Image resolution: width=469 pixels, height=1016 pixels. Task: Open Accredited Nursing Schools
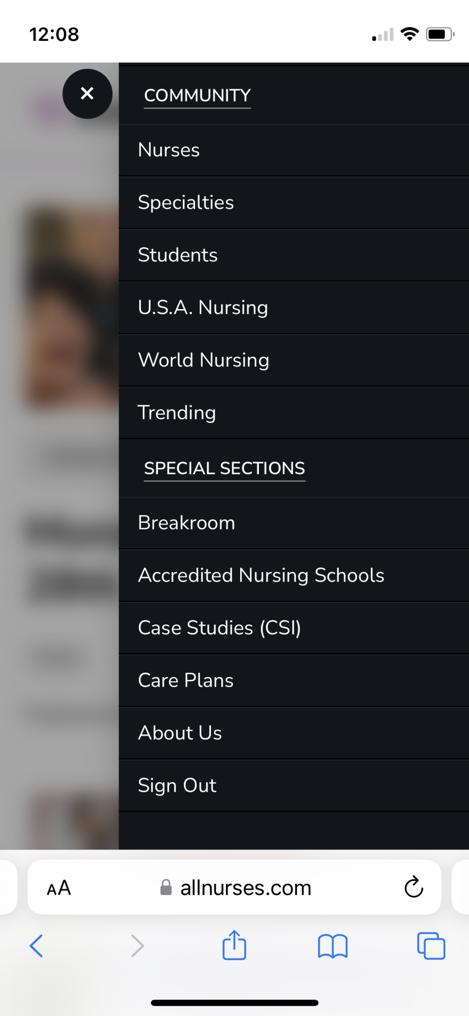click(261, 576)
